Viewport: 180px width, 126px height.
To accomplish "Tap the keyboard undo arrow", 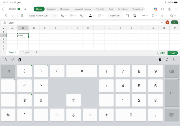I will (x=6, y=59).
